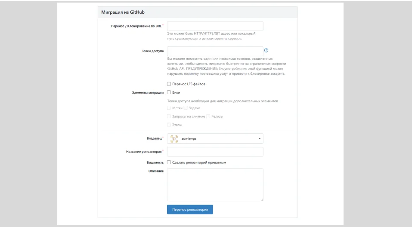Click the Элементы миграции label

(148, 92)
